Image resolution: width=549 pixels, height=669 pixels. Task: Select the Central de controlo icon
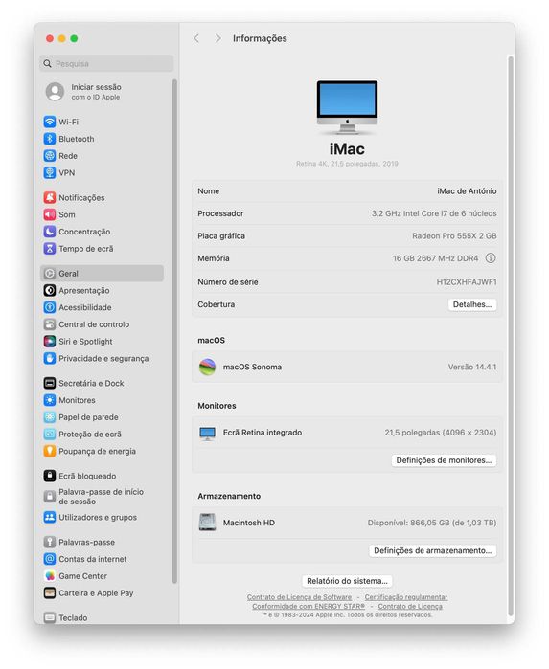click(50, 324)
